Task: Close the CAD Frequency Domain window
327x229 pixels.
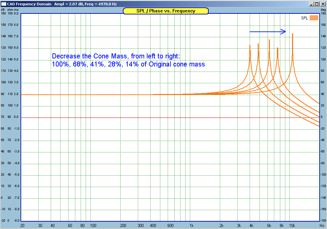Action: pos(323,4)
